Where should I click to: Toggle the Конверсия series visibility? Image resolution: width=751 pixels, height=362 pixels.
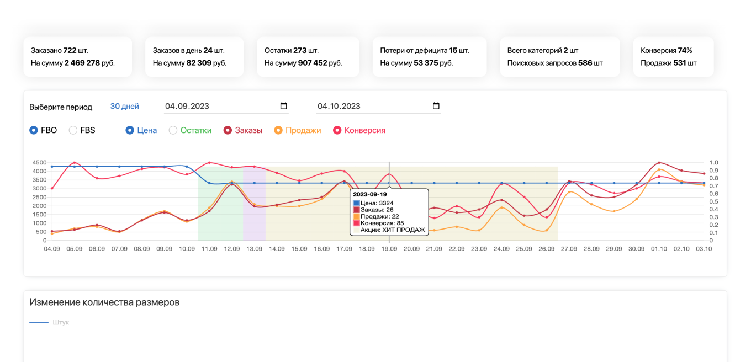[337, 130]
